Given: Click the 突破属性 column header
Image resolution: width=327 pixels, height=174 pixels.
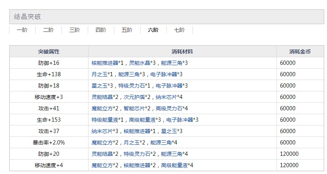Looking at the screenshot, I should click(x=49, y=52).
